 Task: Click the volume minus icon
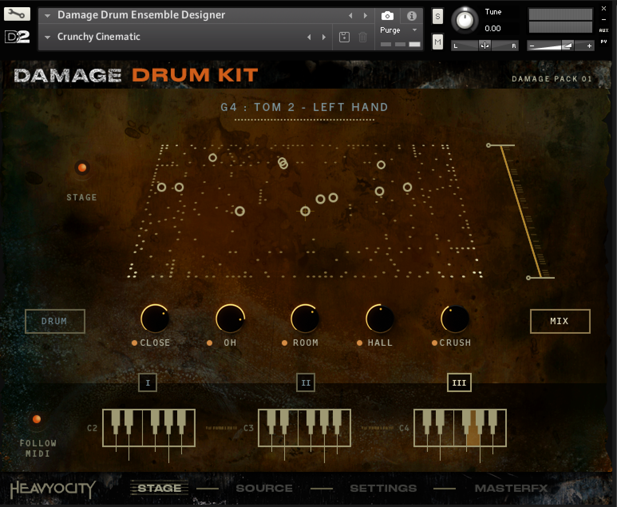click(532, 46)
